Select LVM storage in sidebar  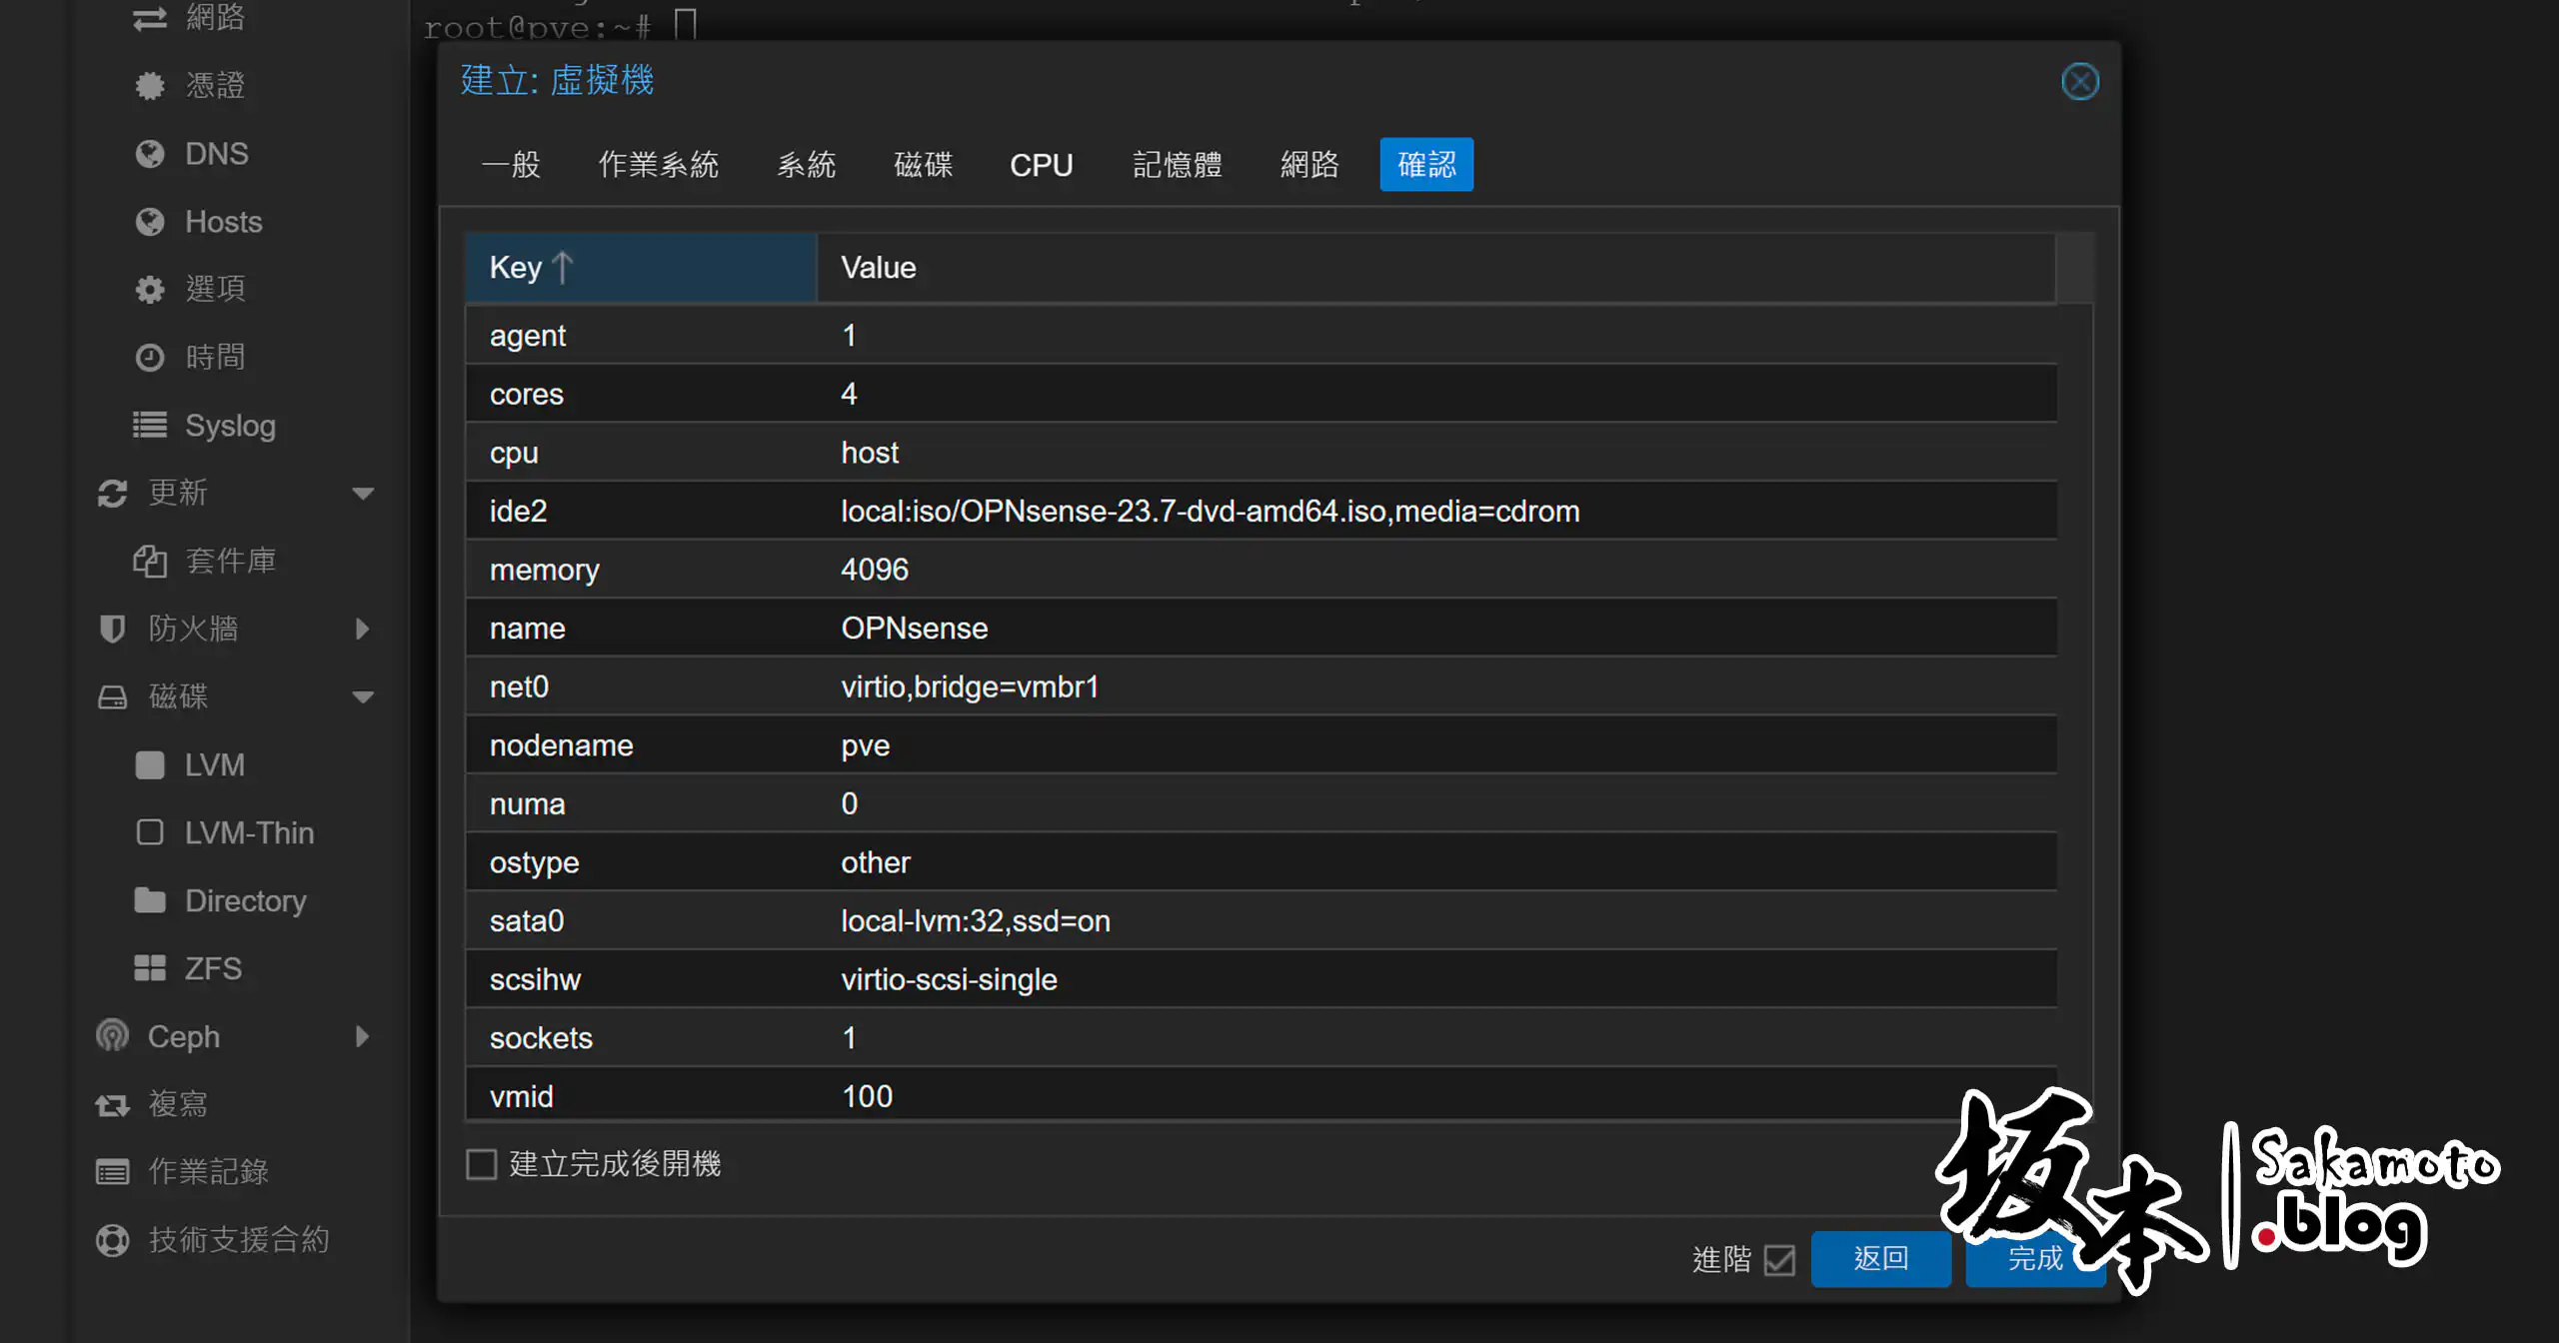[214, 764]
